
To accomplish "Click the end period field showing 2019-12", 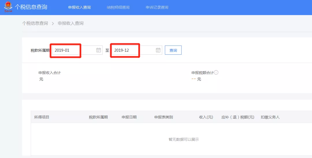I will tap(137, 50).
